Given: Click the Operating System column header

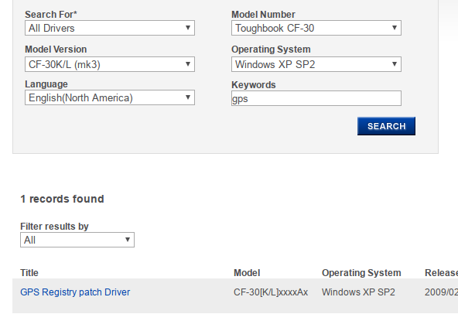Looking at the screenshot, I should pos(361,273).
